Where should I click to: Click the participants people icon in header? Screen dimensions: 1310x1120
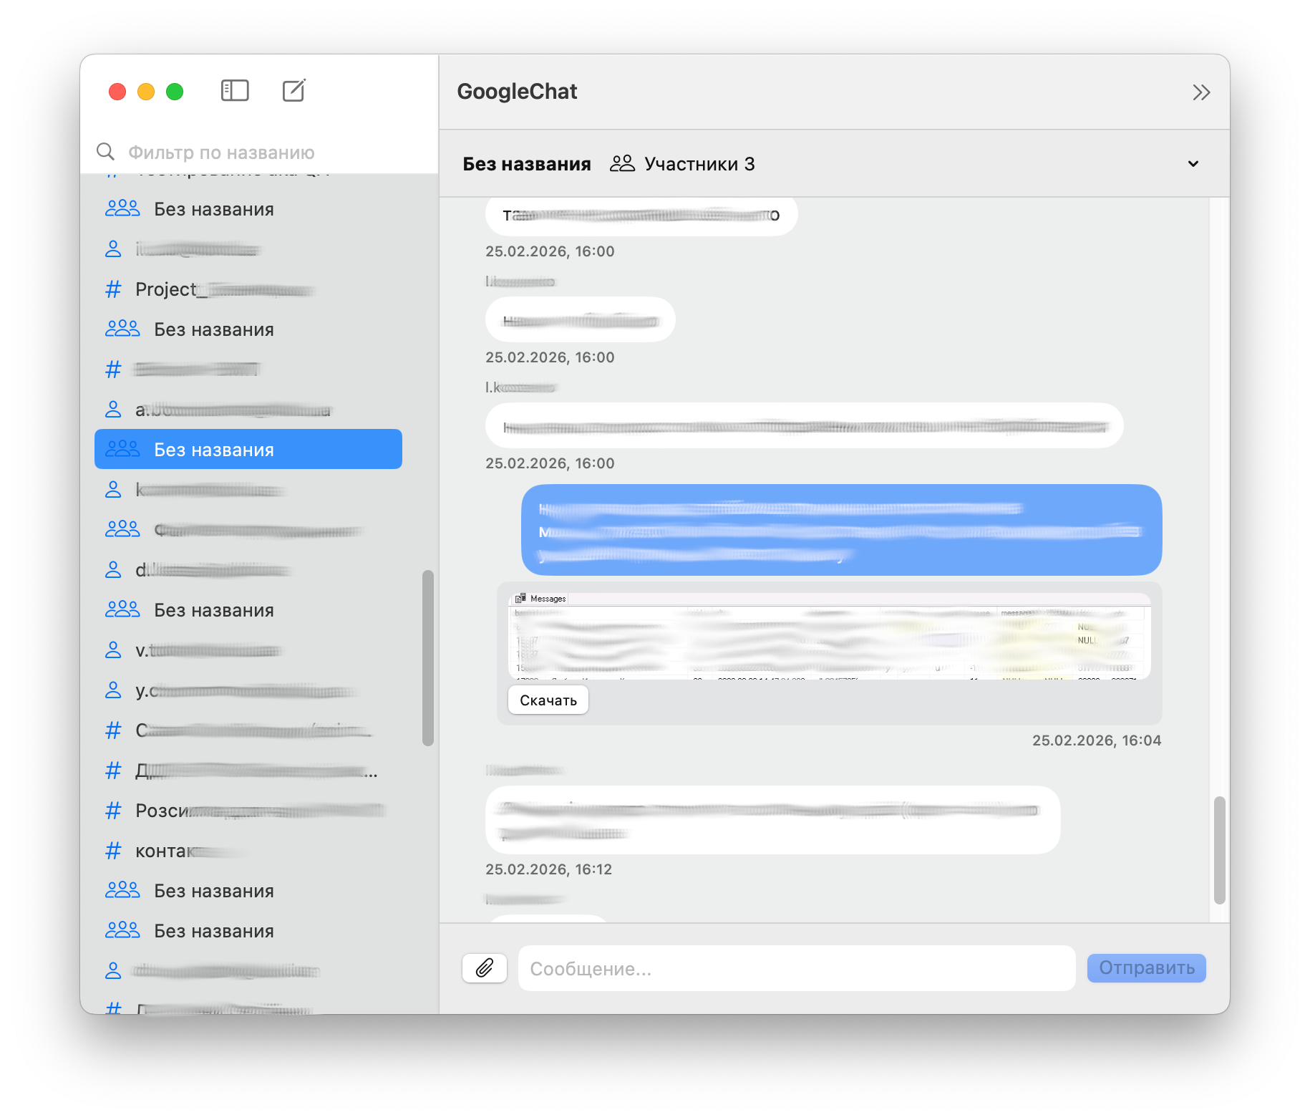[x=622, y=164]
